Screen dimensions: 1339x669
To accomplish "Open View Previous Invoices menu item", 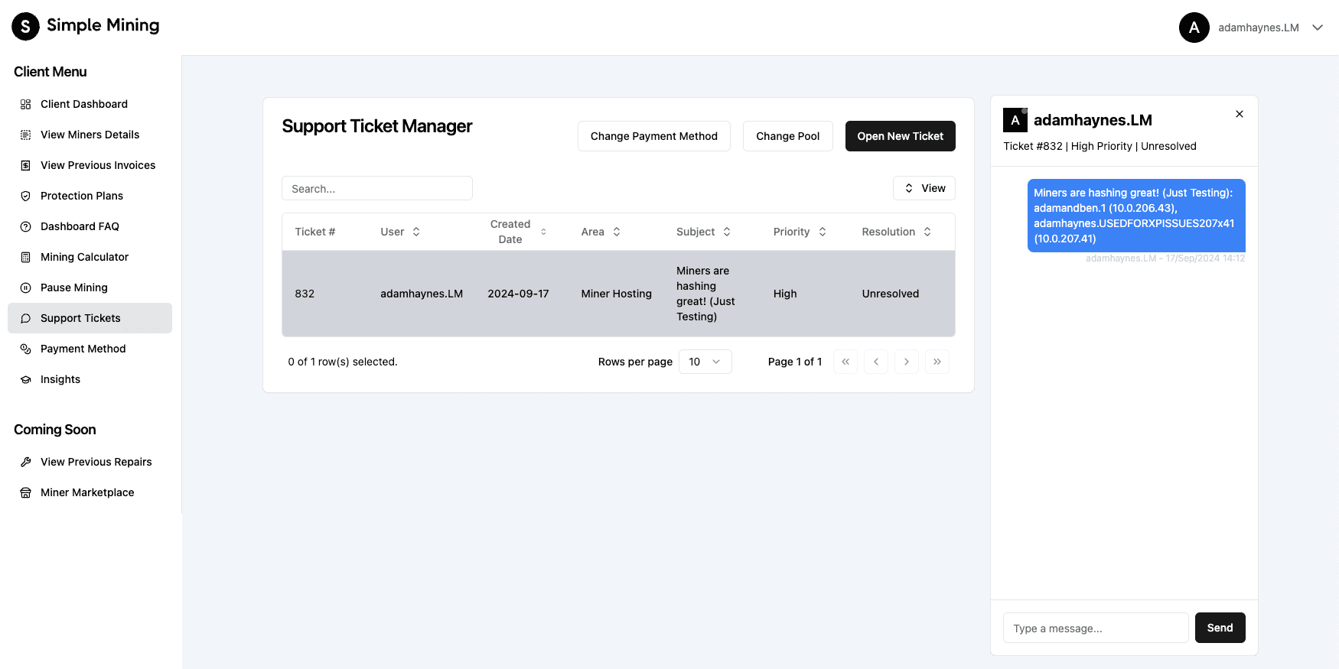I will pyautogui.click(x=90, y=165).
